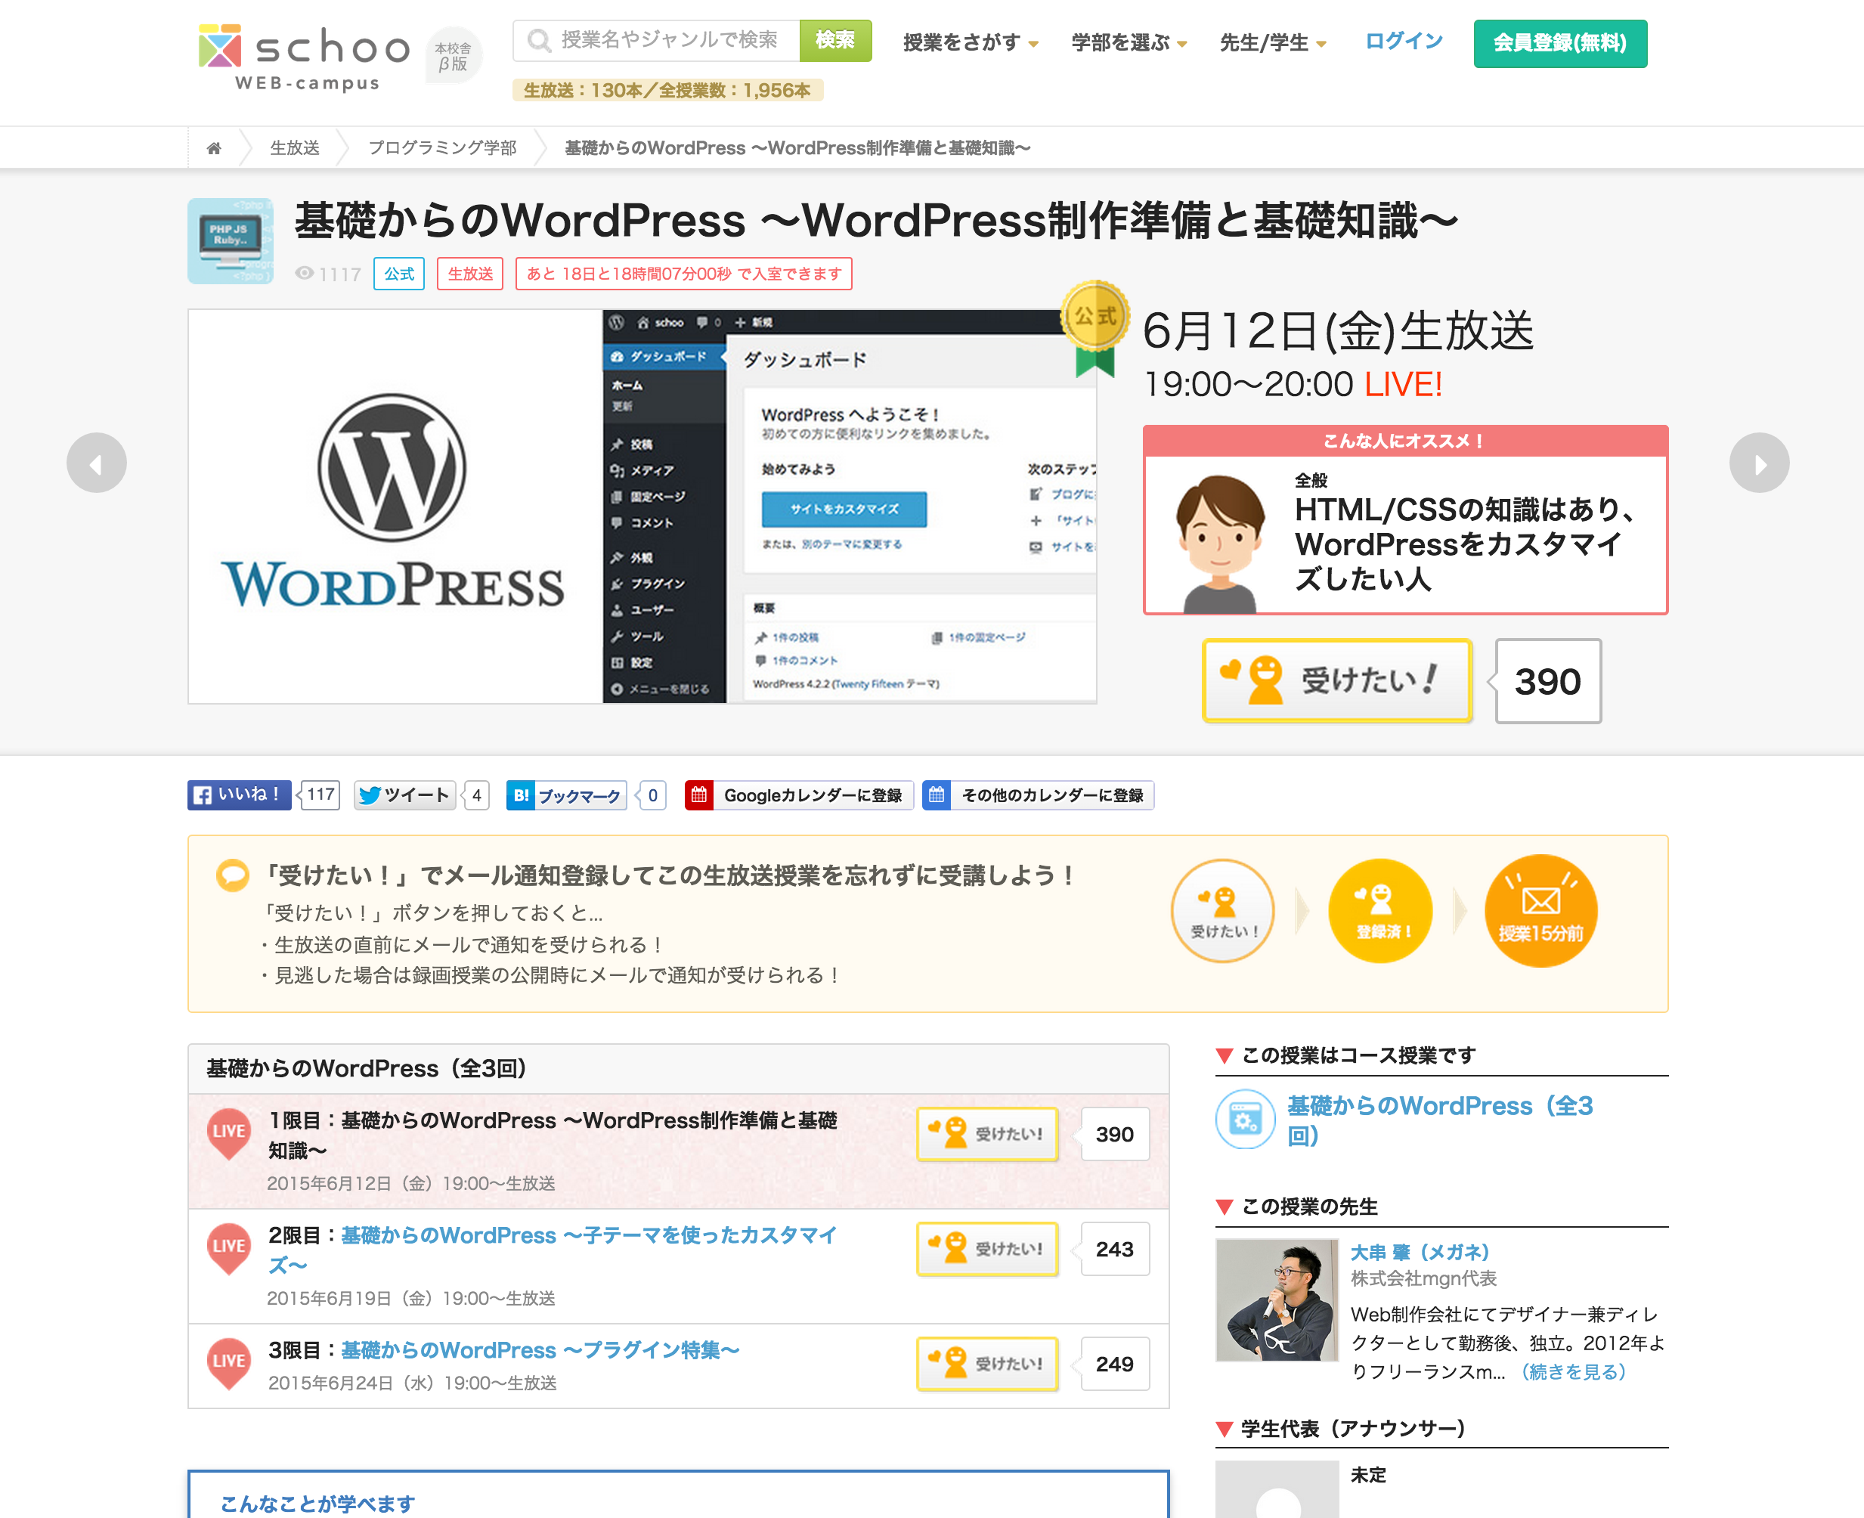Click the schoo WEB-campus logo

(x=303, y=57)
